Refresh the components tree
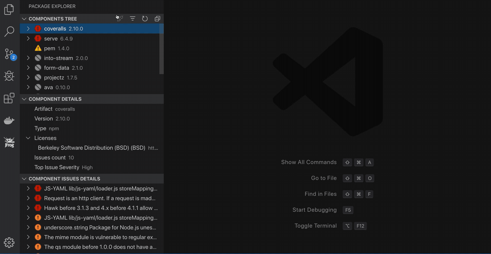Viewport: 491px width, 254px height. coord(145,18)
